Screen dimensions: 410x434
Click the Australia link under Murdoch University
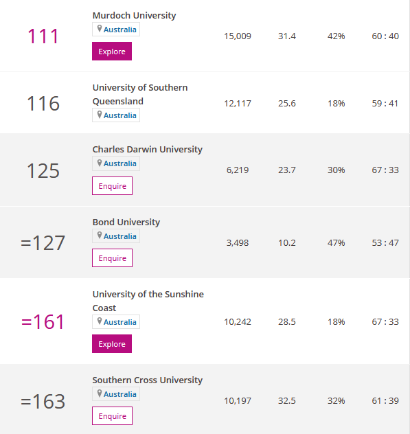[120, 30]
